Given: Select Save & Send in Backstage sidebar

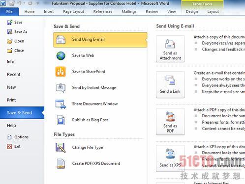Looking at the screenshot, I should pyautogui.click(x=22, y=113).
